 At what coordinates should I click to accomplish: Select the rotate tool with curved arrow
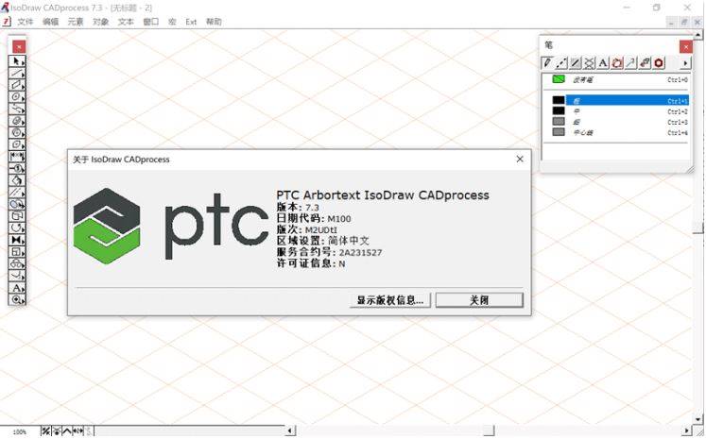click(x=17, y=228)
